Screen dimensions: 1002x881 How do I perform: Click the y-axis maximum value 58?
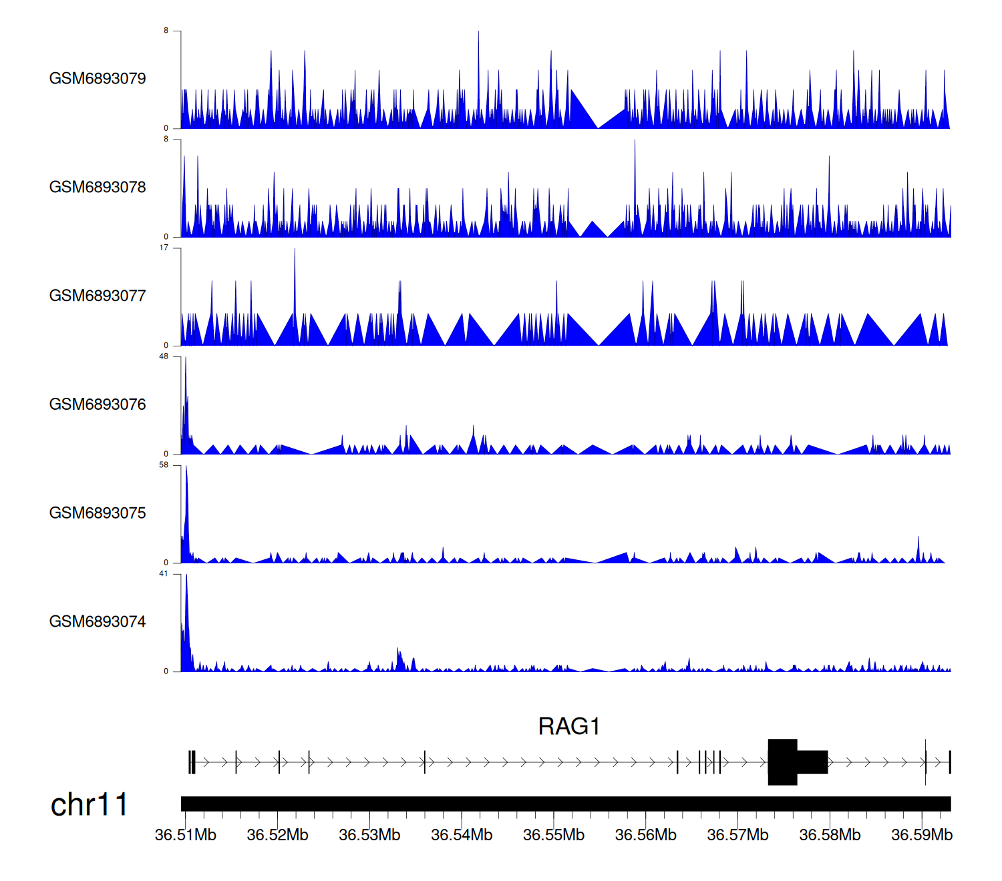pyautogui.click(x=164, y=465)
